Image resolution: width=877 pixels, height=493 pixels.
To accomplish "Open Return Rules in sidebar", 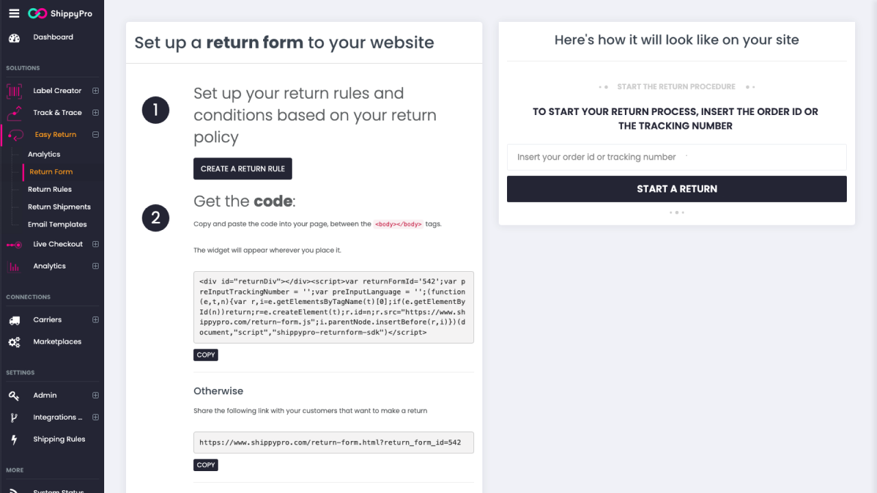I will (x=49, y=190).
